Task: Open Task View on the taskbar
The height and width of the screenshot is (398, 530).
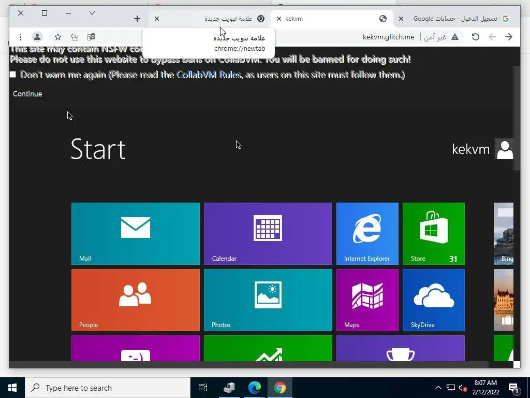Action: [x=202, y=388]
